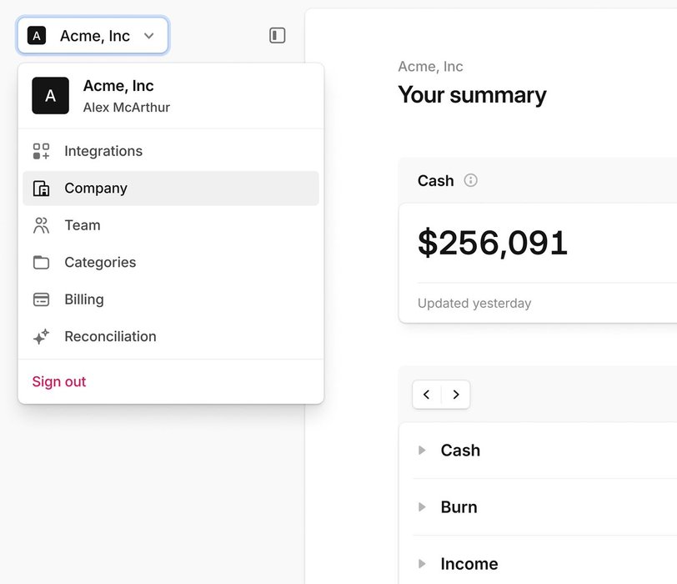Toggle the sidebar collapse button

[x=278, y=35]
